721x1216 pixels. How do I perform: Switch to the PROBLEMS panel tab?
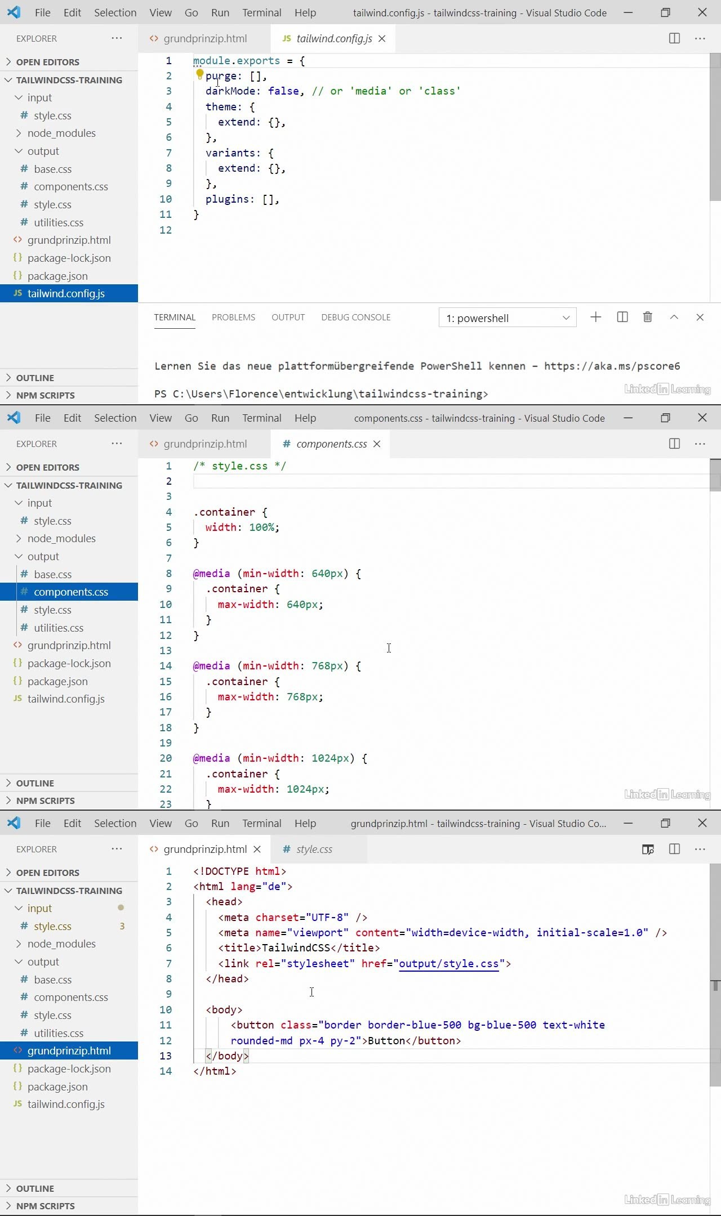(x=233, y=318)
